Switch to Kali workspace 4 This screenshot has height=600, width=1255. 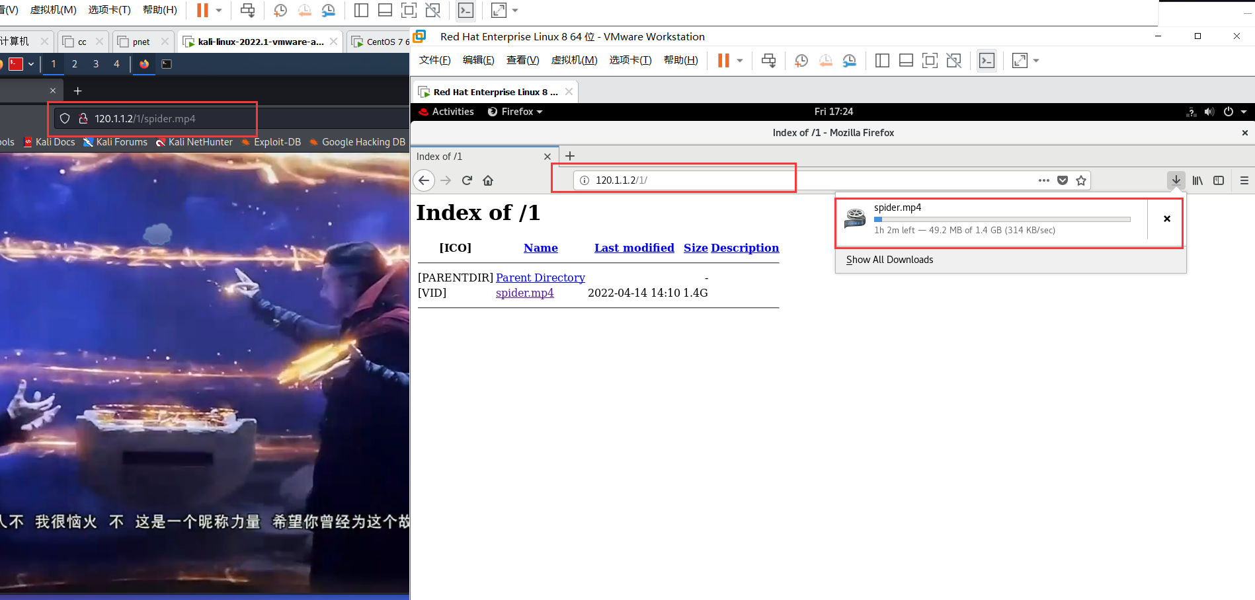tap(117, 64)
